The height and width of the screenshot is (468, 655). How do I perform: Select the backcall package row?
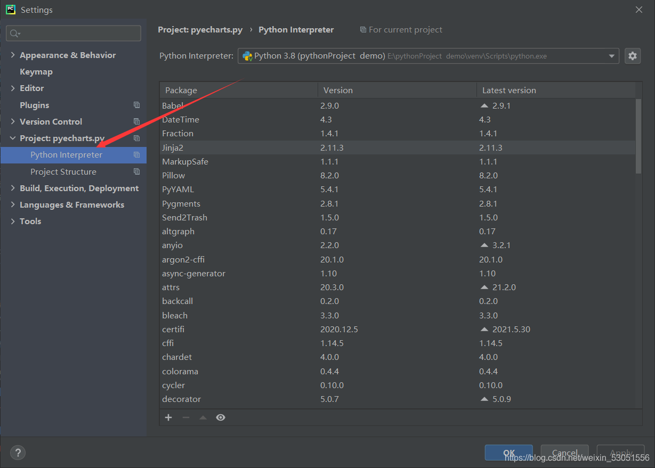(398, 301)
